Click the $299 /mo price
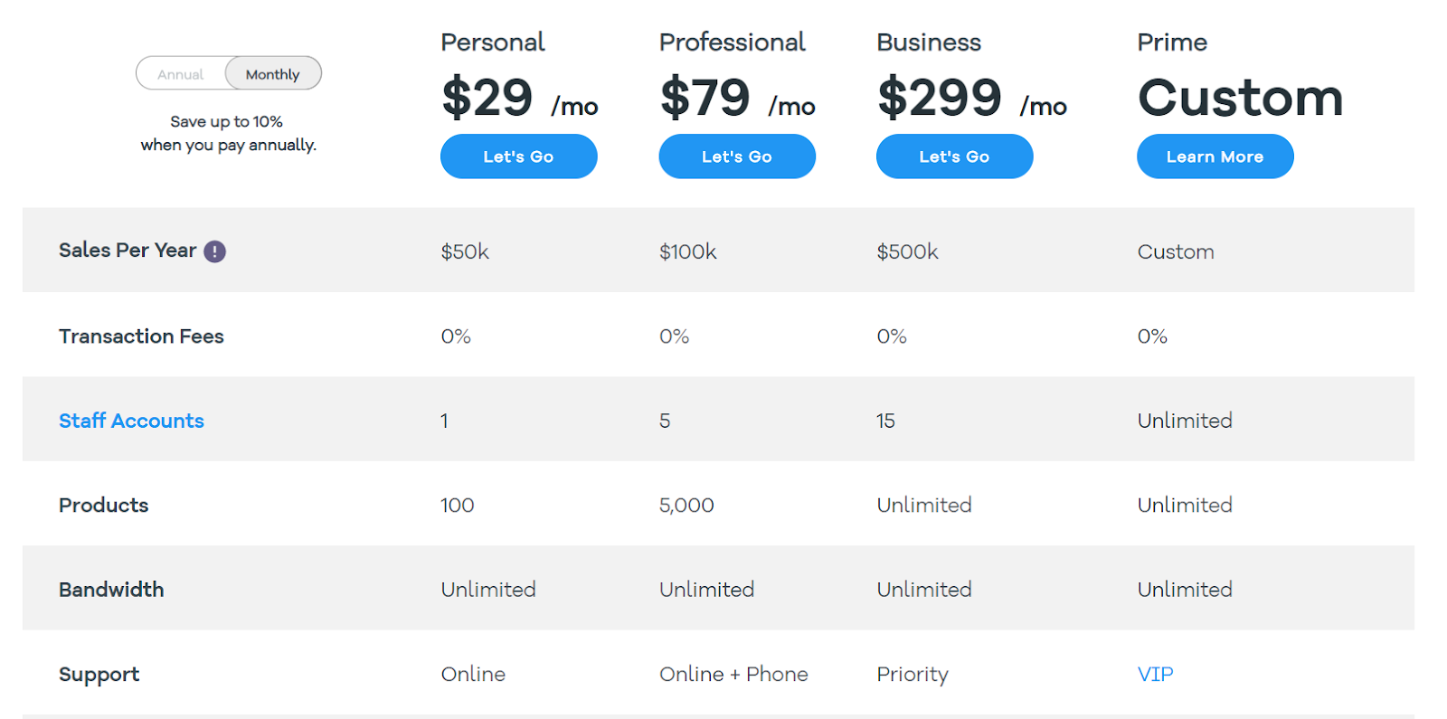This screenshot has height=719, width=1447. [x=971, y=98]
